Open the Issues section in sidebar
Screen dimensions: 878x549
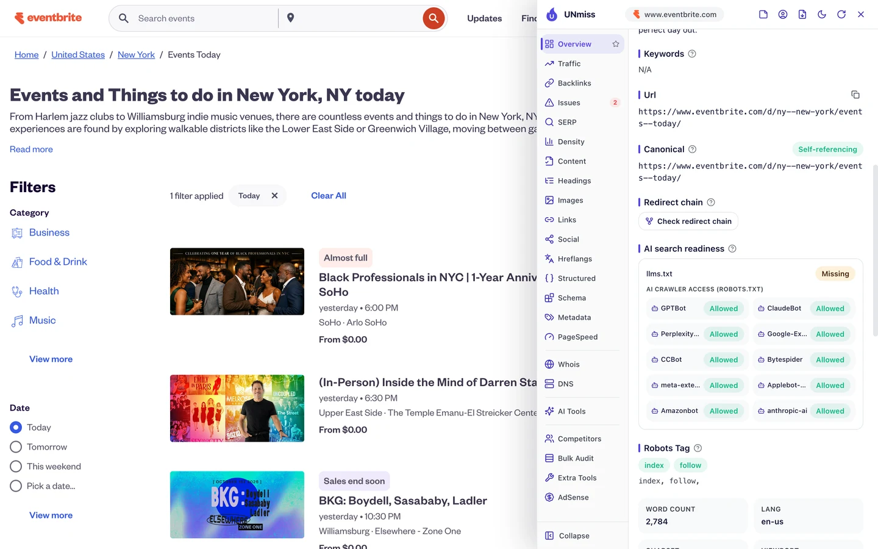coord(582,102)
